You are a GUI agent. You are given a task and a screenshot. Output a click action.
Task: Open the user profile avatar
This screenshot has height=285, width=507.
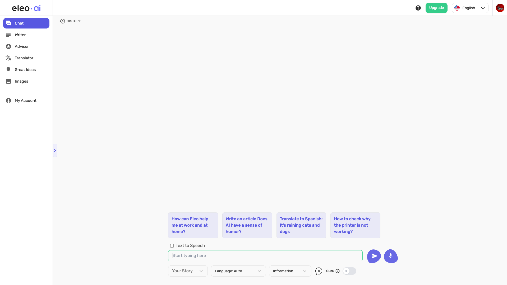click(500, 8)
